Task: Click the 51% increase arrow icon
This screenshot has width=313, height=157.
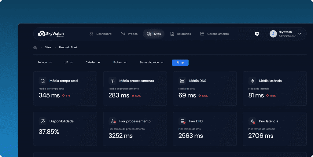Action: 64,96
